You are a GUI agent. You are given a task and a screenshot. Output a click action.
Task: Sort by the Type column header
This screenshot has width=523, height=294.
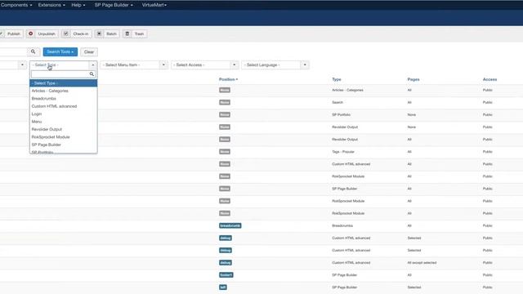click(x=336, y=79)
